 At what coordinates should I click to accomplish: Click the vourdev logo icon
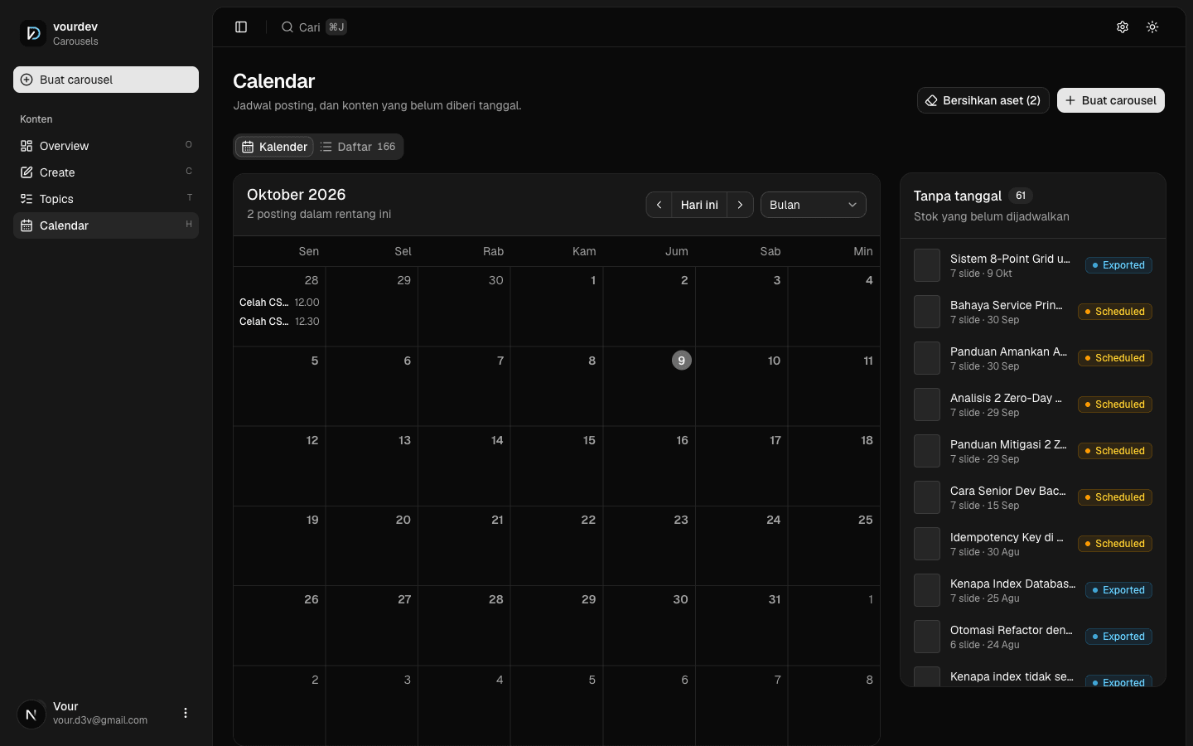pos(33,33)
